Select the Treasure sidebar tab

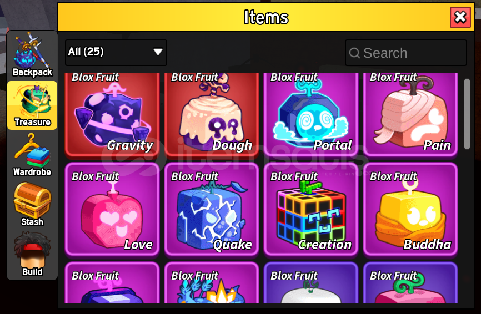coord(32,105)
